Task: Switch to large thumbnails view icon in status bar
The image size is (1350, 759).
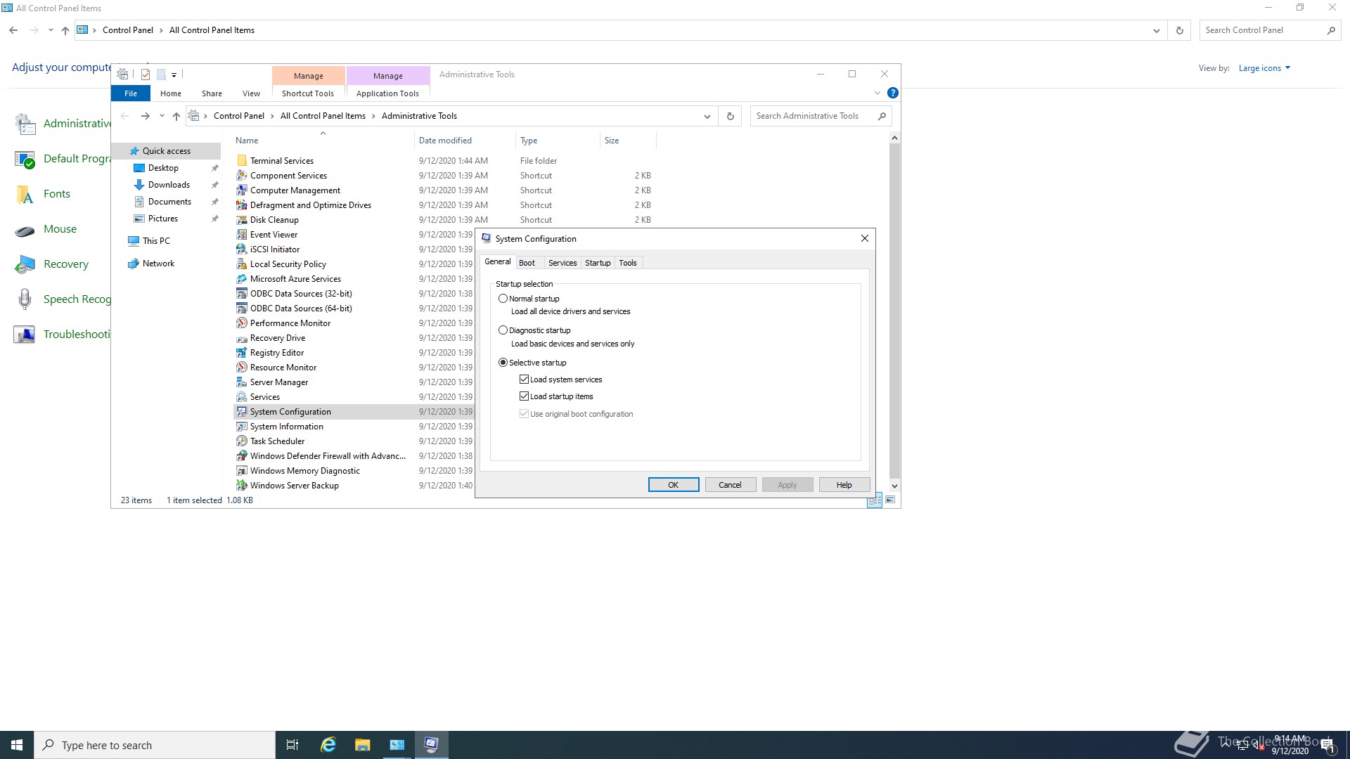Action: tap(890, 500)
